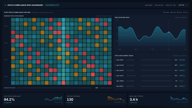Click the trend delta under the 3.4 h value
Viewport: 192px width, 108px height.
pos(133,103)
